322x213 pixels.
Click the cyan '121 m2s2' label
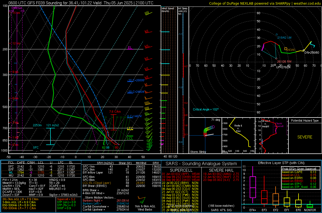[53, 125]
